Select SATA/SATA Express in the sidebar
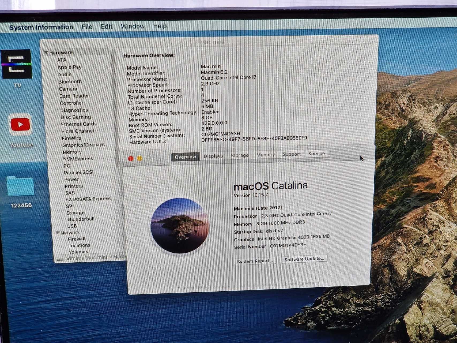Image resolution: width=457 pixels, height=343 pixels. coord(88,199)
